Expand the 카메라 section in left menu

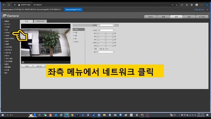point(7,21)
